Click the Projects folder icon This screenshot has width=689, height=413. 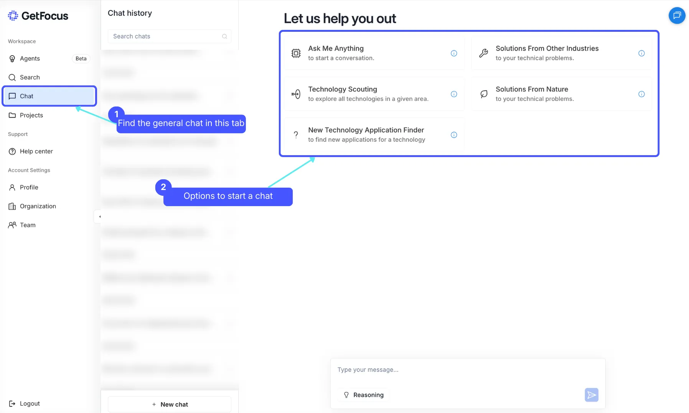click(x=12, y=115)
